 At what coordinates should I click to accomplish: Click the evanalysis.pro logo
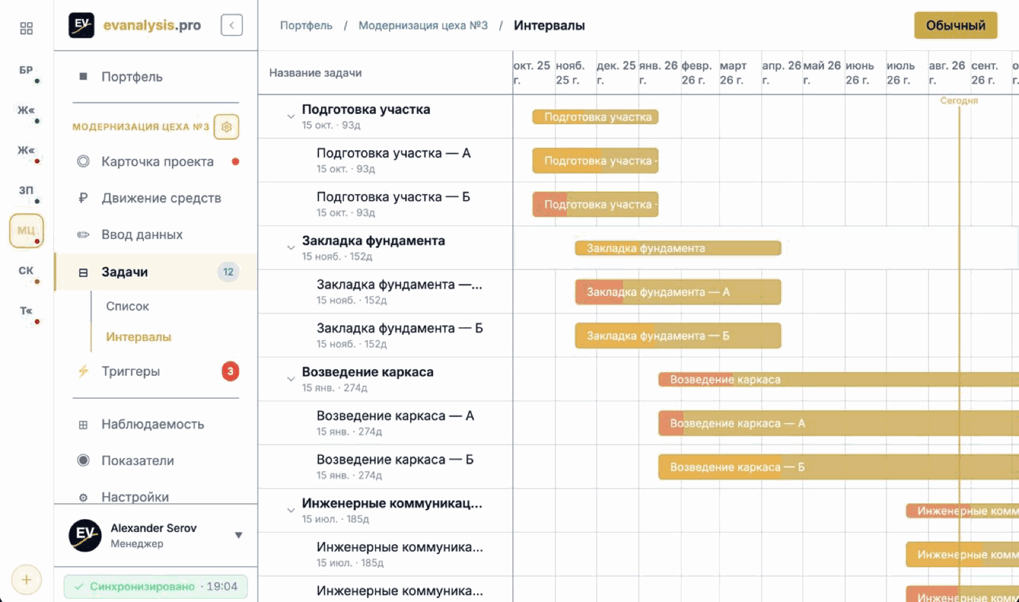pos(135,25)
